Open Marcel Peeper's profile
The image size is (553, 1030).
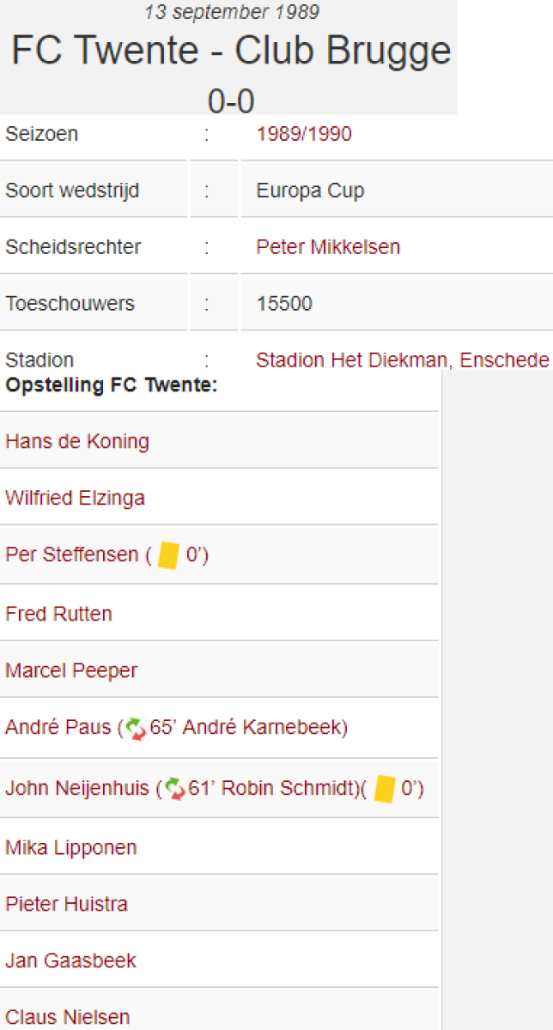pos(71,670)
